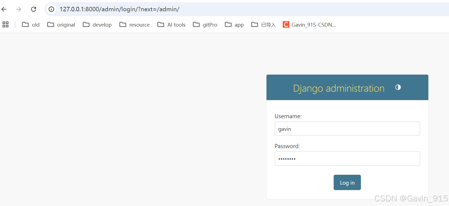
Task: Click the 'Django administration' heading link
Action: pyautogui.click(x=339, y=88)
